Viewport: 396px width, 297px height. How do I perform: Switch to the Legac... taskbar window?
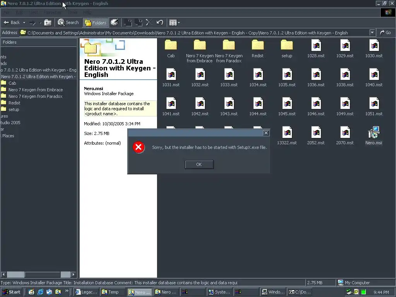[x=86, y=292]
